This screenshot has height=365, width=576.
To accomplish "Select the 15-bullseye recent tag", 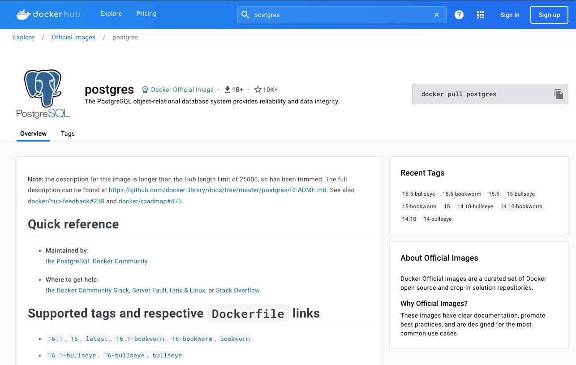I will point(521,194).
